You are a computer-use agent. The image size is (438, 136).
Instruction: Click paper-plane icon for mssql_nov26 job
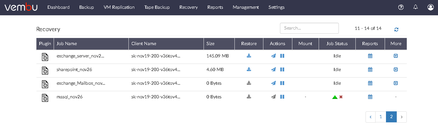click(x=273, y=97)
